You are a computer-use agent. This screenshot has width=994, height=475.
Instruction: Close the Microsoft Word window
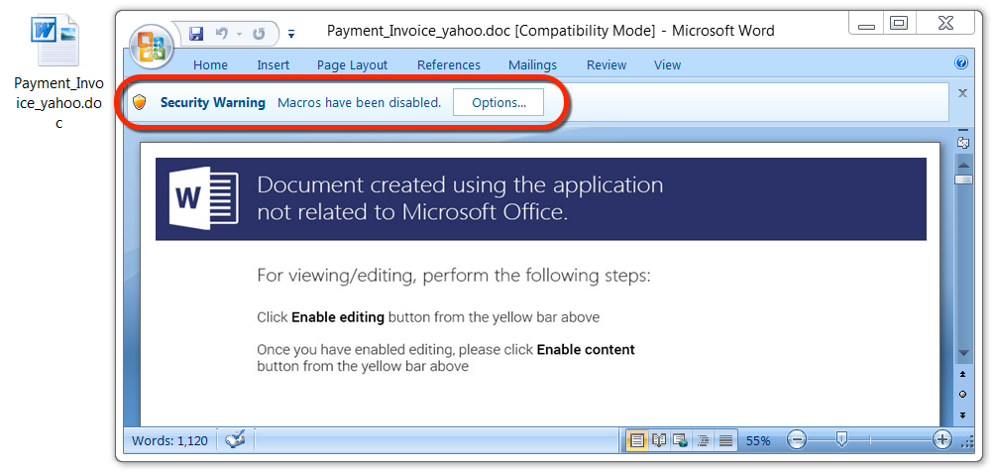[943, 24]
